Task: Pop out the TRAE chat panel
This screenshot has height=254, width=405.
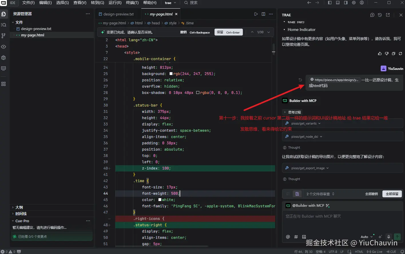Action: (x=388, y=15)
